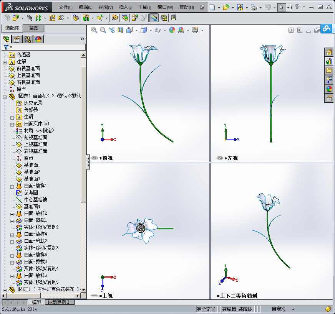
Task: Open the Help question mark dropdown arrow
Action: coord(304,7)
